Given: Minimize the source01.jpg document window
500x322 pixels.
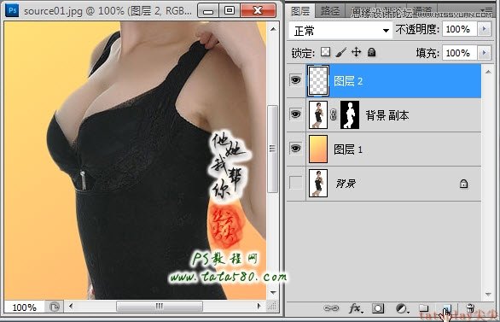Looking at the screenshot, I should pos(208,11).
